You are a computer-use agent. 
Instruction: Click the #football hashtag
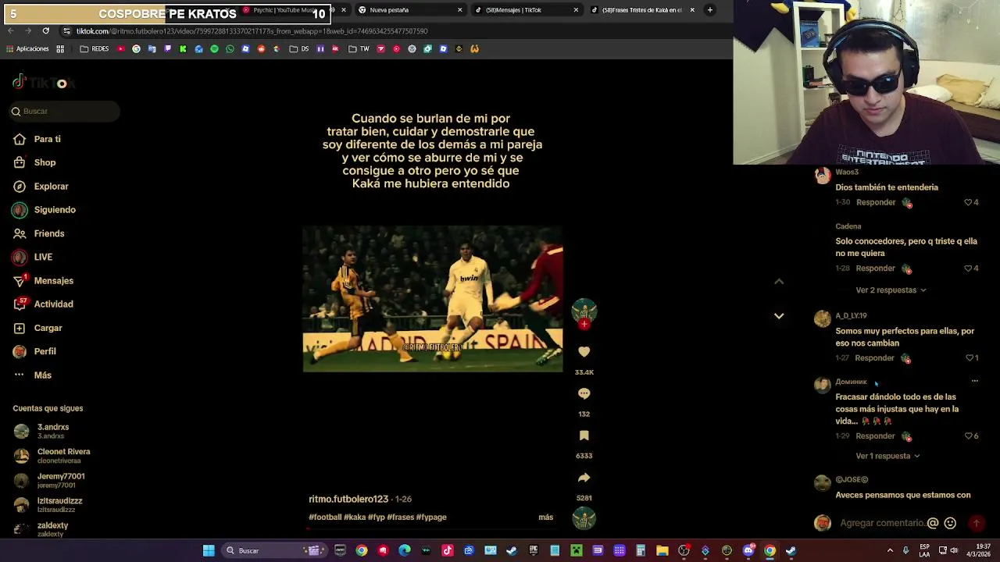point(325,518)
